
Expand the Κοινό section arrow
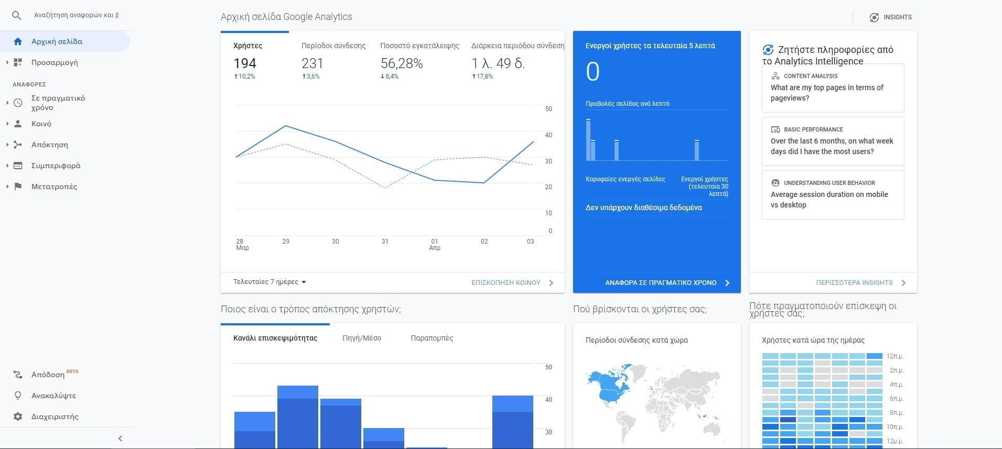[x=7, y=124]
